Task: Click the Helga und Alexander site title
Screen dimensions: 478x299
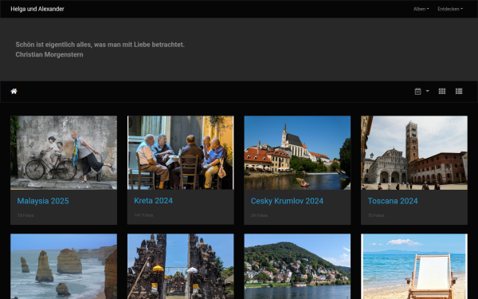Action: click(x=37, y=9)
